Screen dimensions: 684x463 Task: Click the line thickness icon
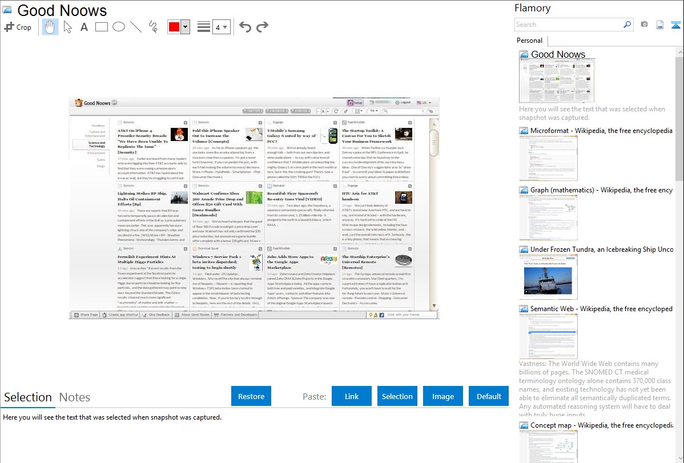tap(204, 27)
